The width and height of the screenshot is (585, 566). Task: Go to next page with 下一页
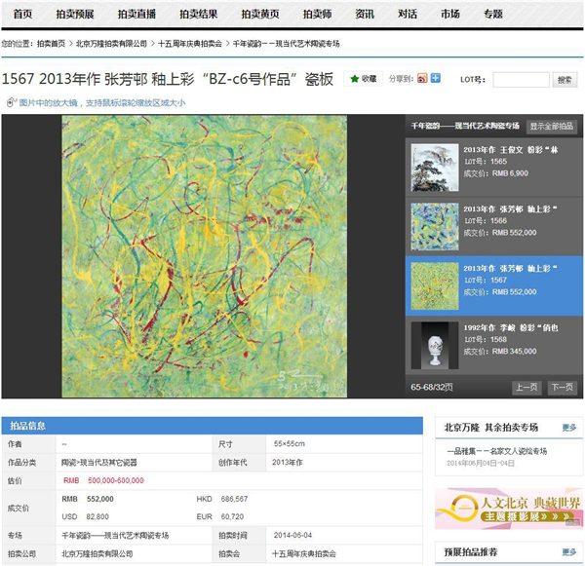pyautogui.click(x=563, y=388)
